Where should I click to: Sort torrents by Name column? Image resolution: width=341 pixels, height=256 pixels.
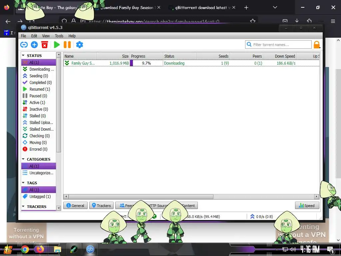[80, 56]
